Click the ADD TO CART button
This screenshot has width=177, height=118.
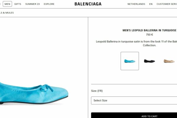[134, 115]
